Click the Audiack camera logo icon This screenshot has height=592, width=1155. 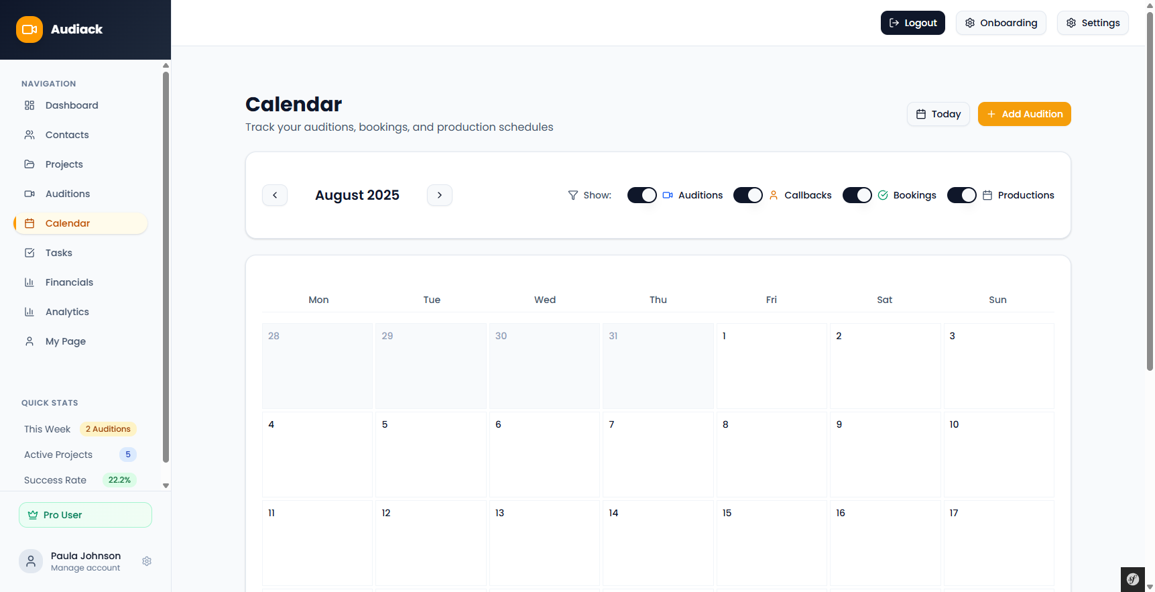[29, 29]
